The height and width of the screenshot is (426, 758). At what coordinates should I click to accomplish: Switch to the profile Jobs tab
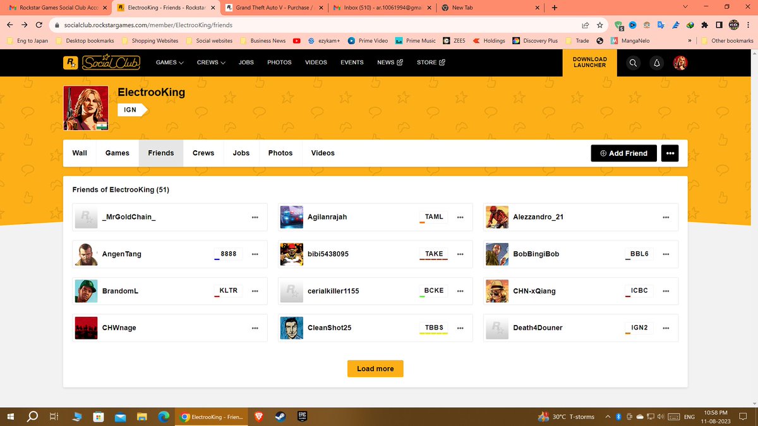(x=241, y=153)
